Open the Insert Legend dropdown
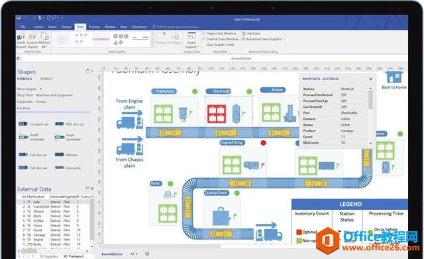 (x=191, y=40)
